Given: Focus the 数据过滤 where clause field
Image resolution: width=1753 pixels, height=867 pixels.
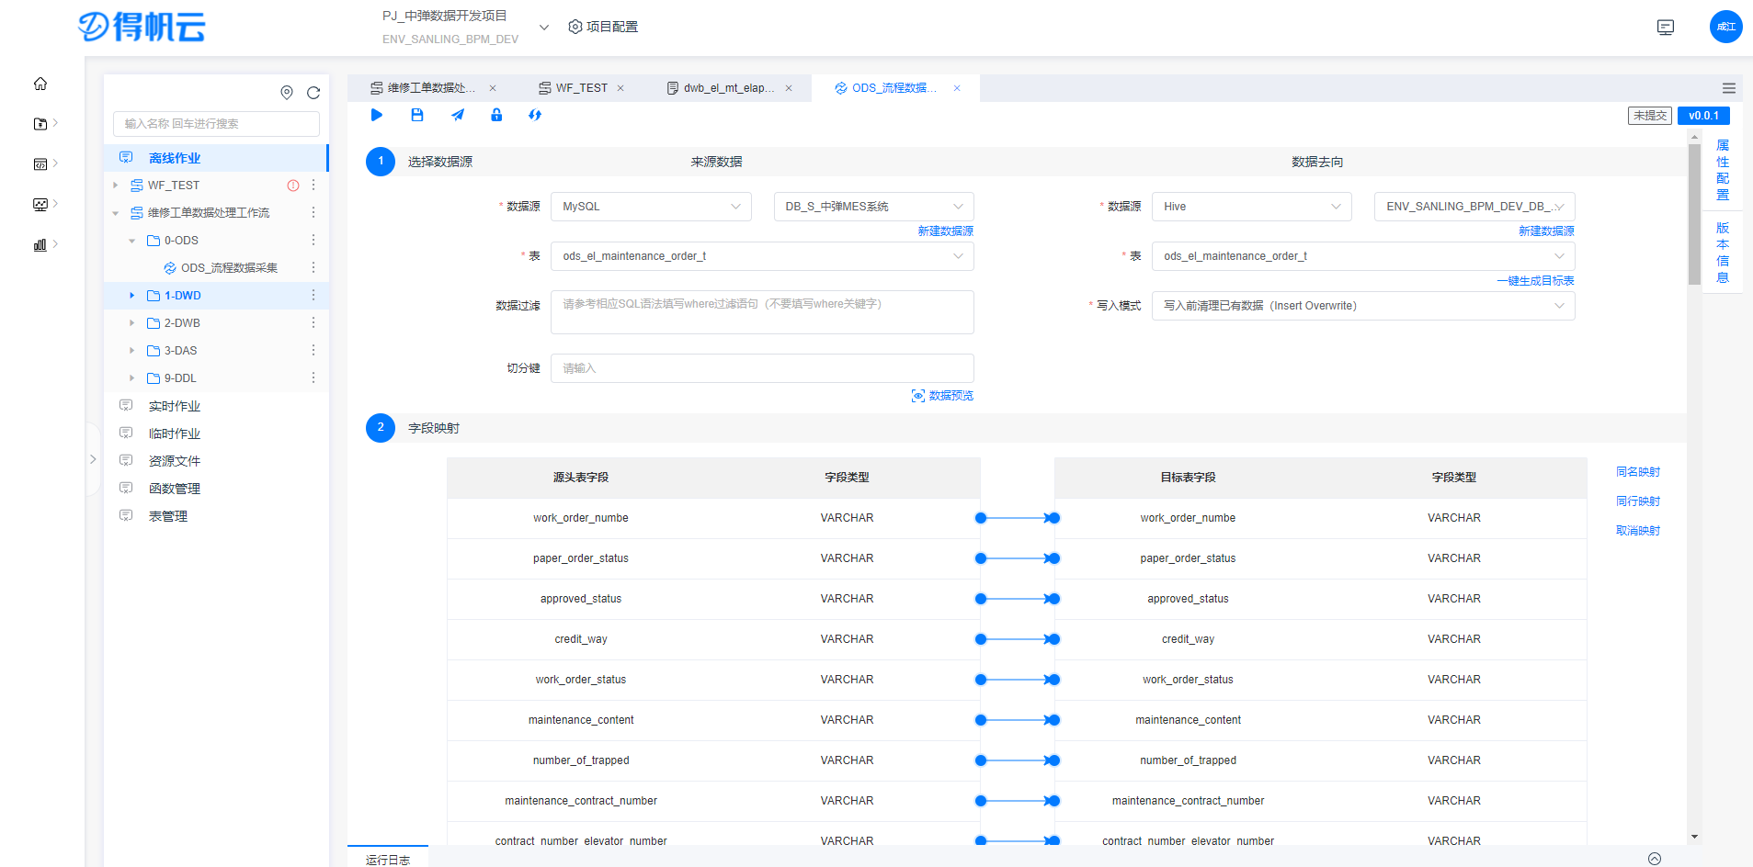Looking at the screenshot, I should point(762,312).
